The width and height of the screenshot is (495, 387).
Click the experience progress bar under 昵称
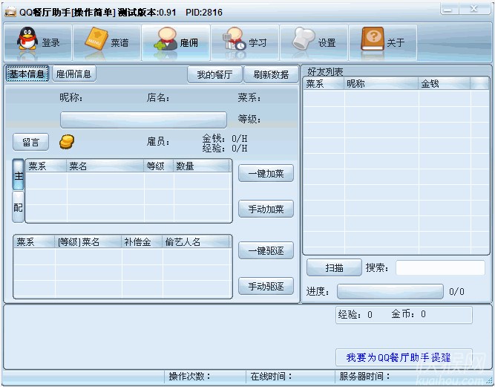pyautogui.click(x=144, y=120)
